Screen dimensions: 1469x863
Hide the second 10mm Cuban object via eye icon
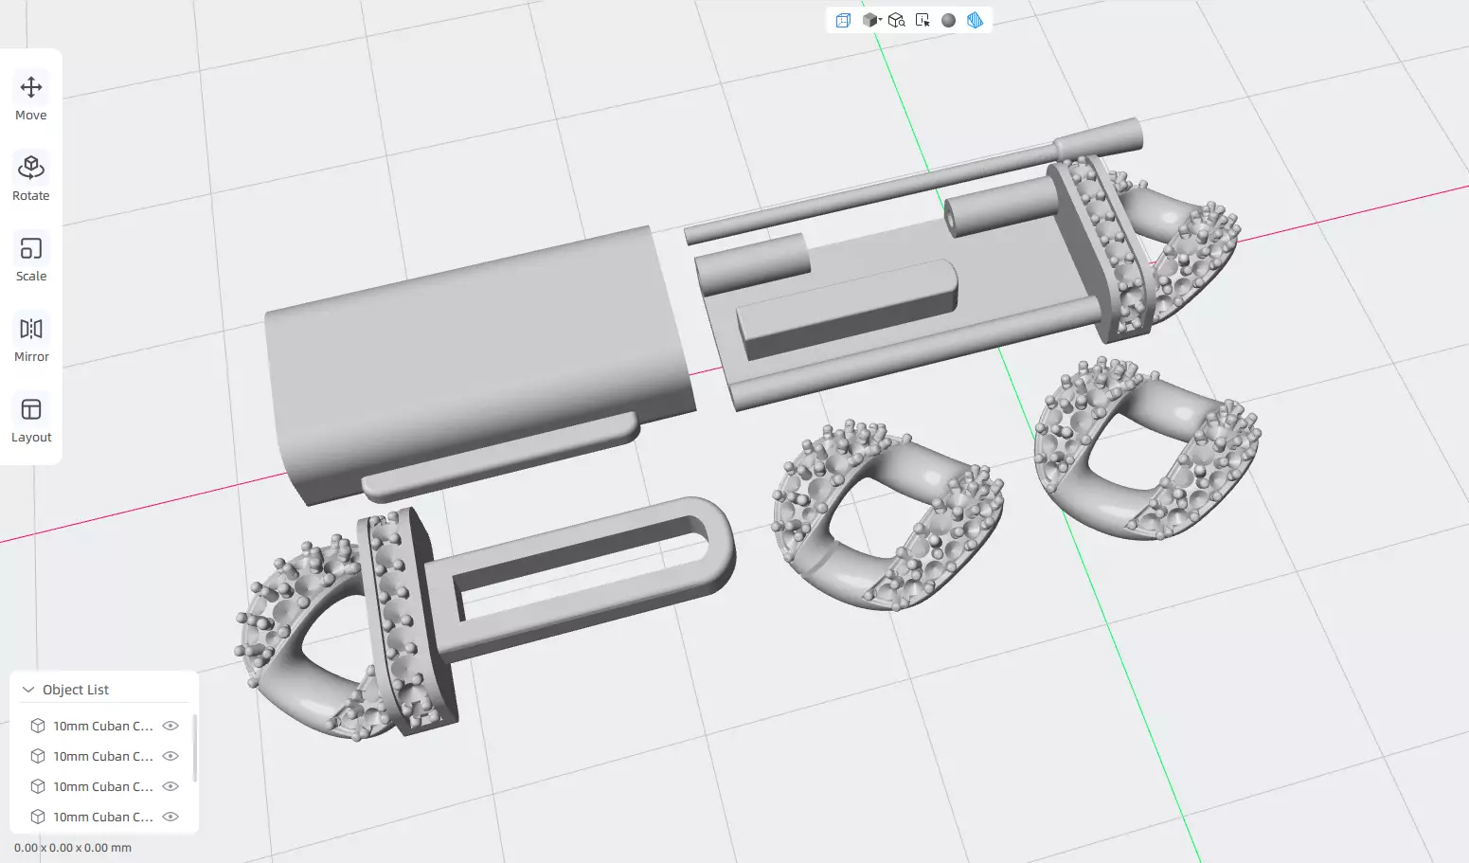point(170,756)
